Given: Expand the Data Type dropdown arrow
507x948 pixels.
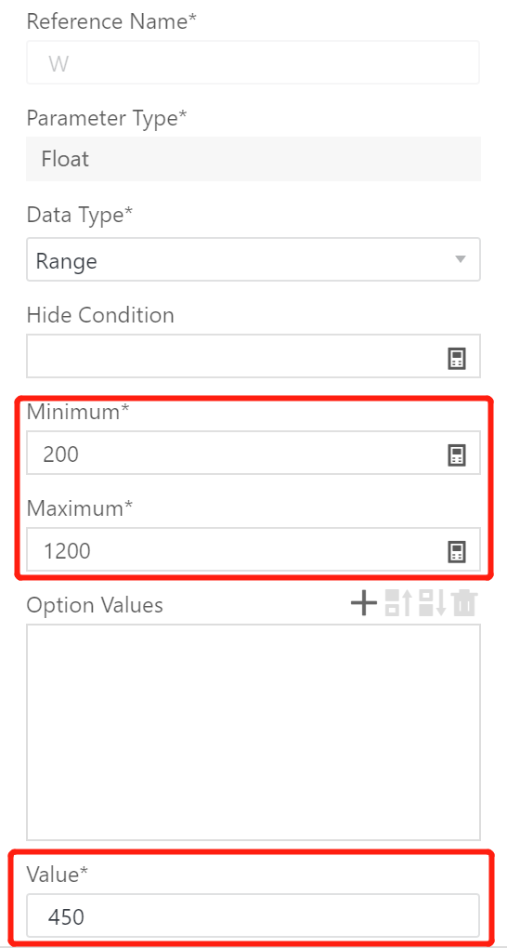Looking at the screenshot, I should (460, 259).
